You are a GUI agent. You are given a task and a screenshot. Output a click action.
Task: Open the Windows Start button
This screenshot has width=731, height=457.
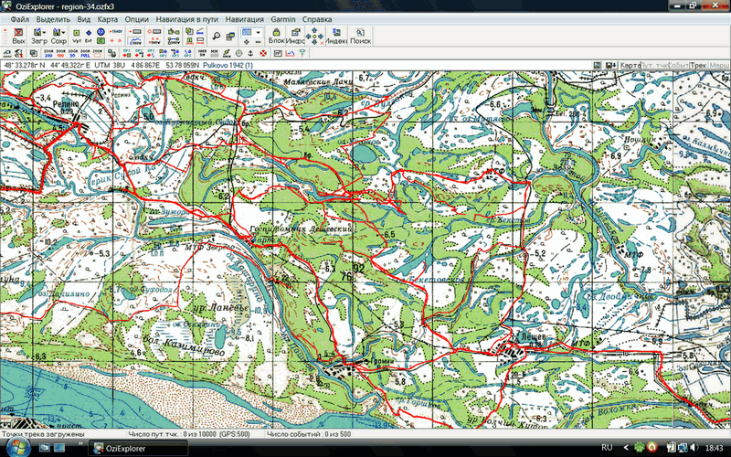[x=17, y=447]
